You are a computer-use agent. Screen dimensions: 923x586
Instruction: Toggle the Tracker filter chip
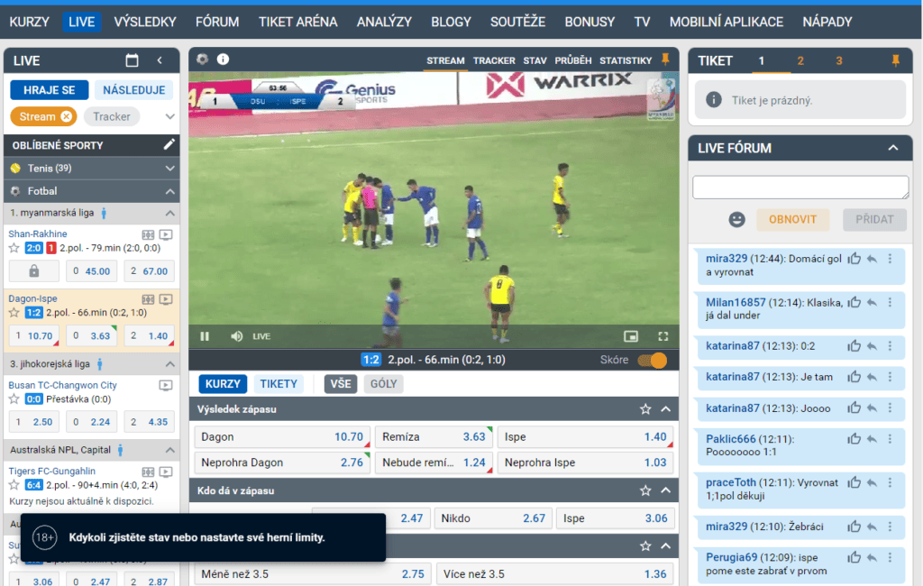(111, 116)
